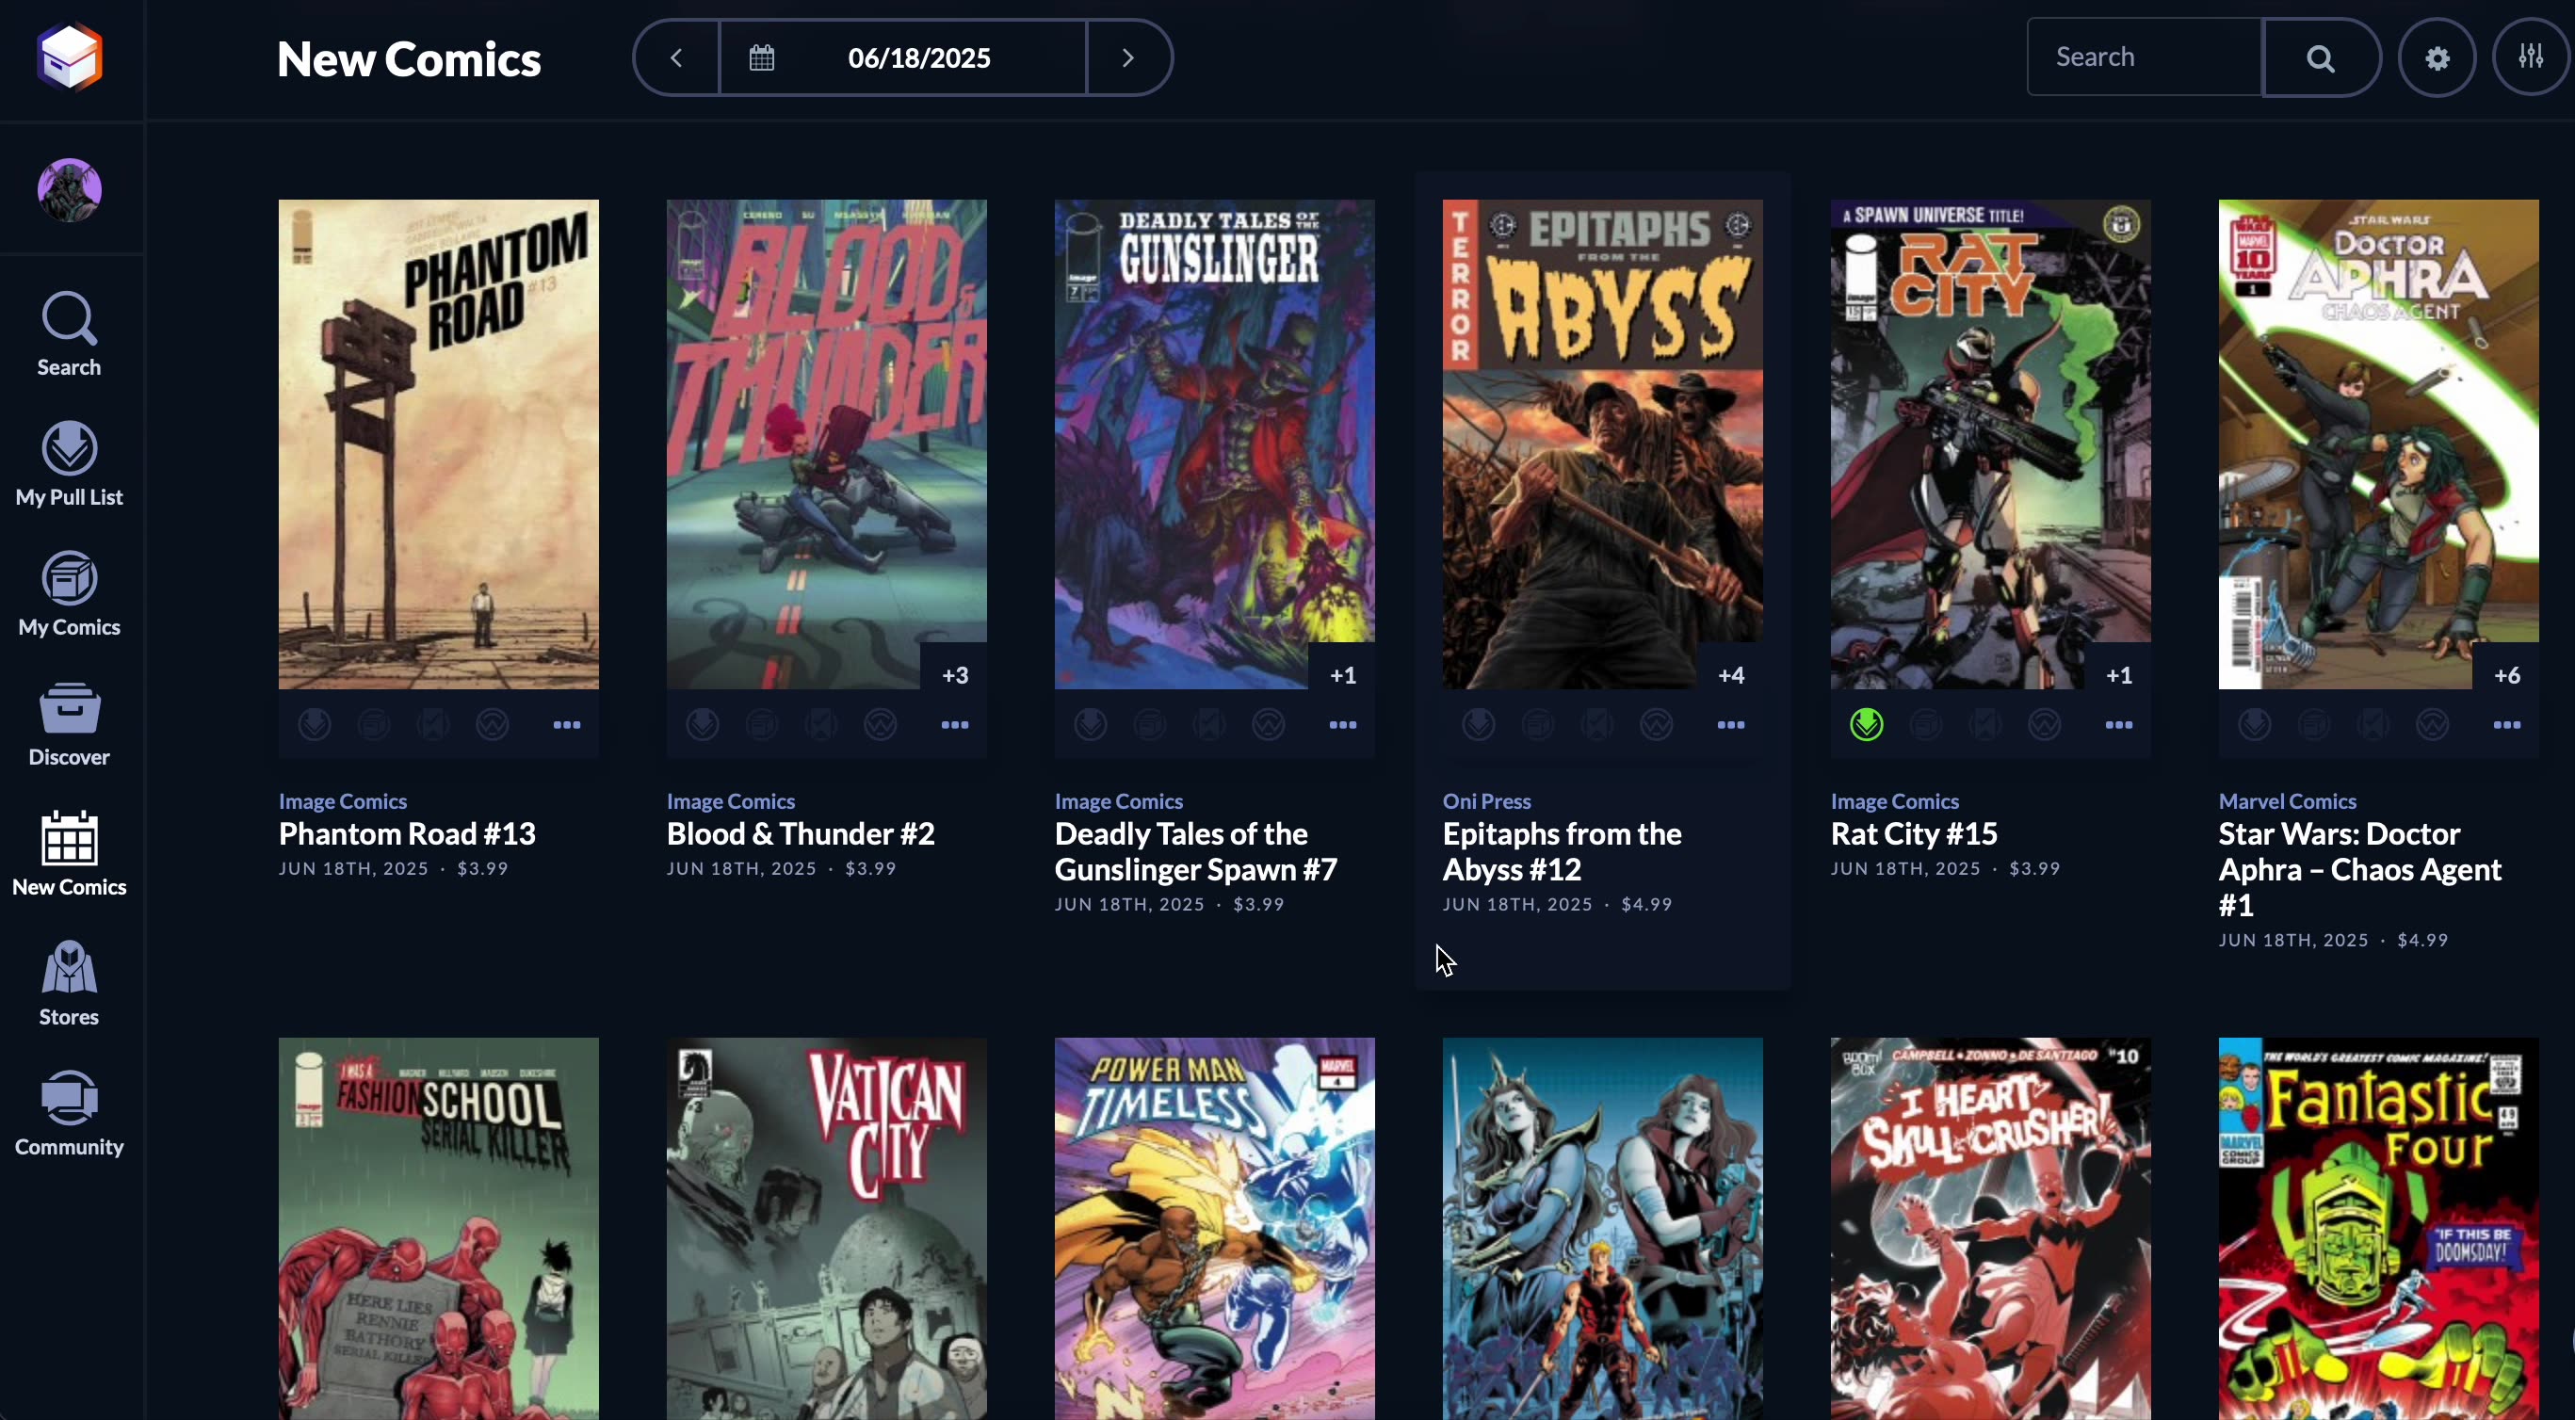Image resolution: width=2575 pixels, height=1420 pixels.
Task: Open the Discover section
Action: pos(68,722)
